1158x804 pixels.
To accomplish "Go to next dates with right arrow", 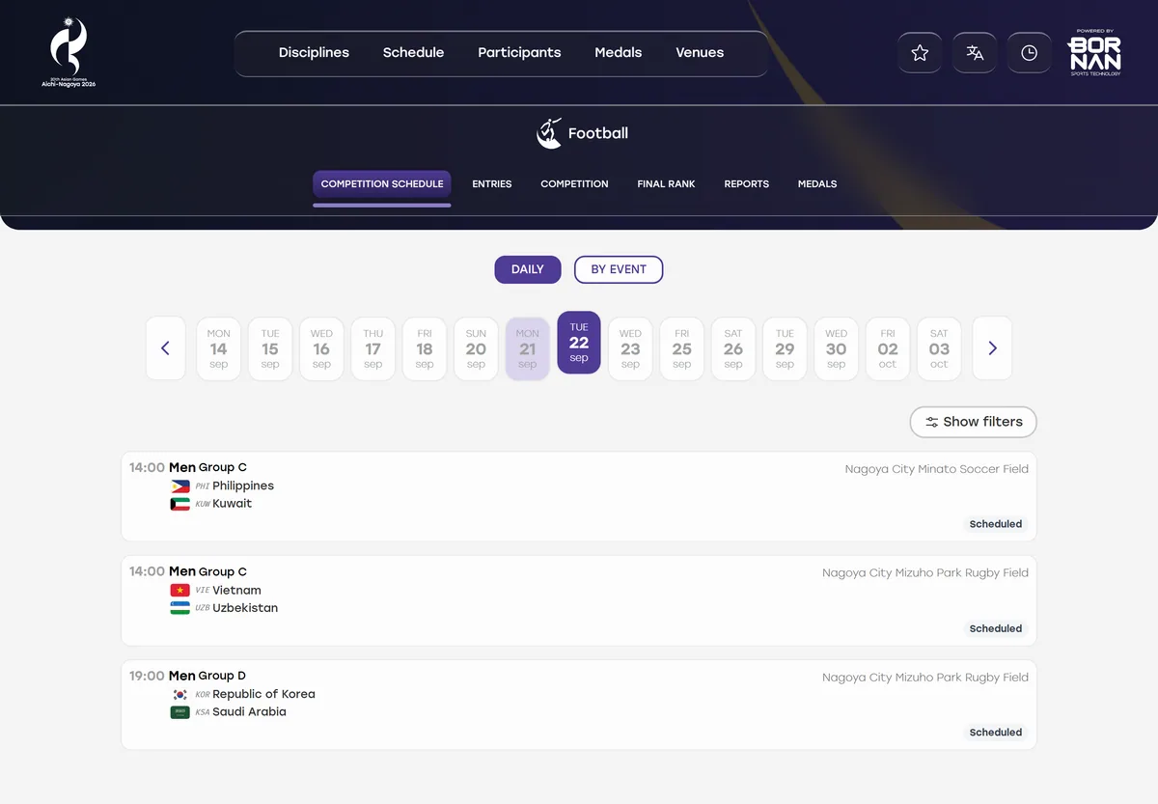I will pyautogui.click(x=992, y=348).
